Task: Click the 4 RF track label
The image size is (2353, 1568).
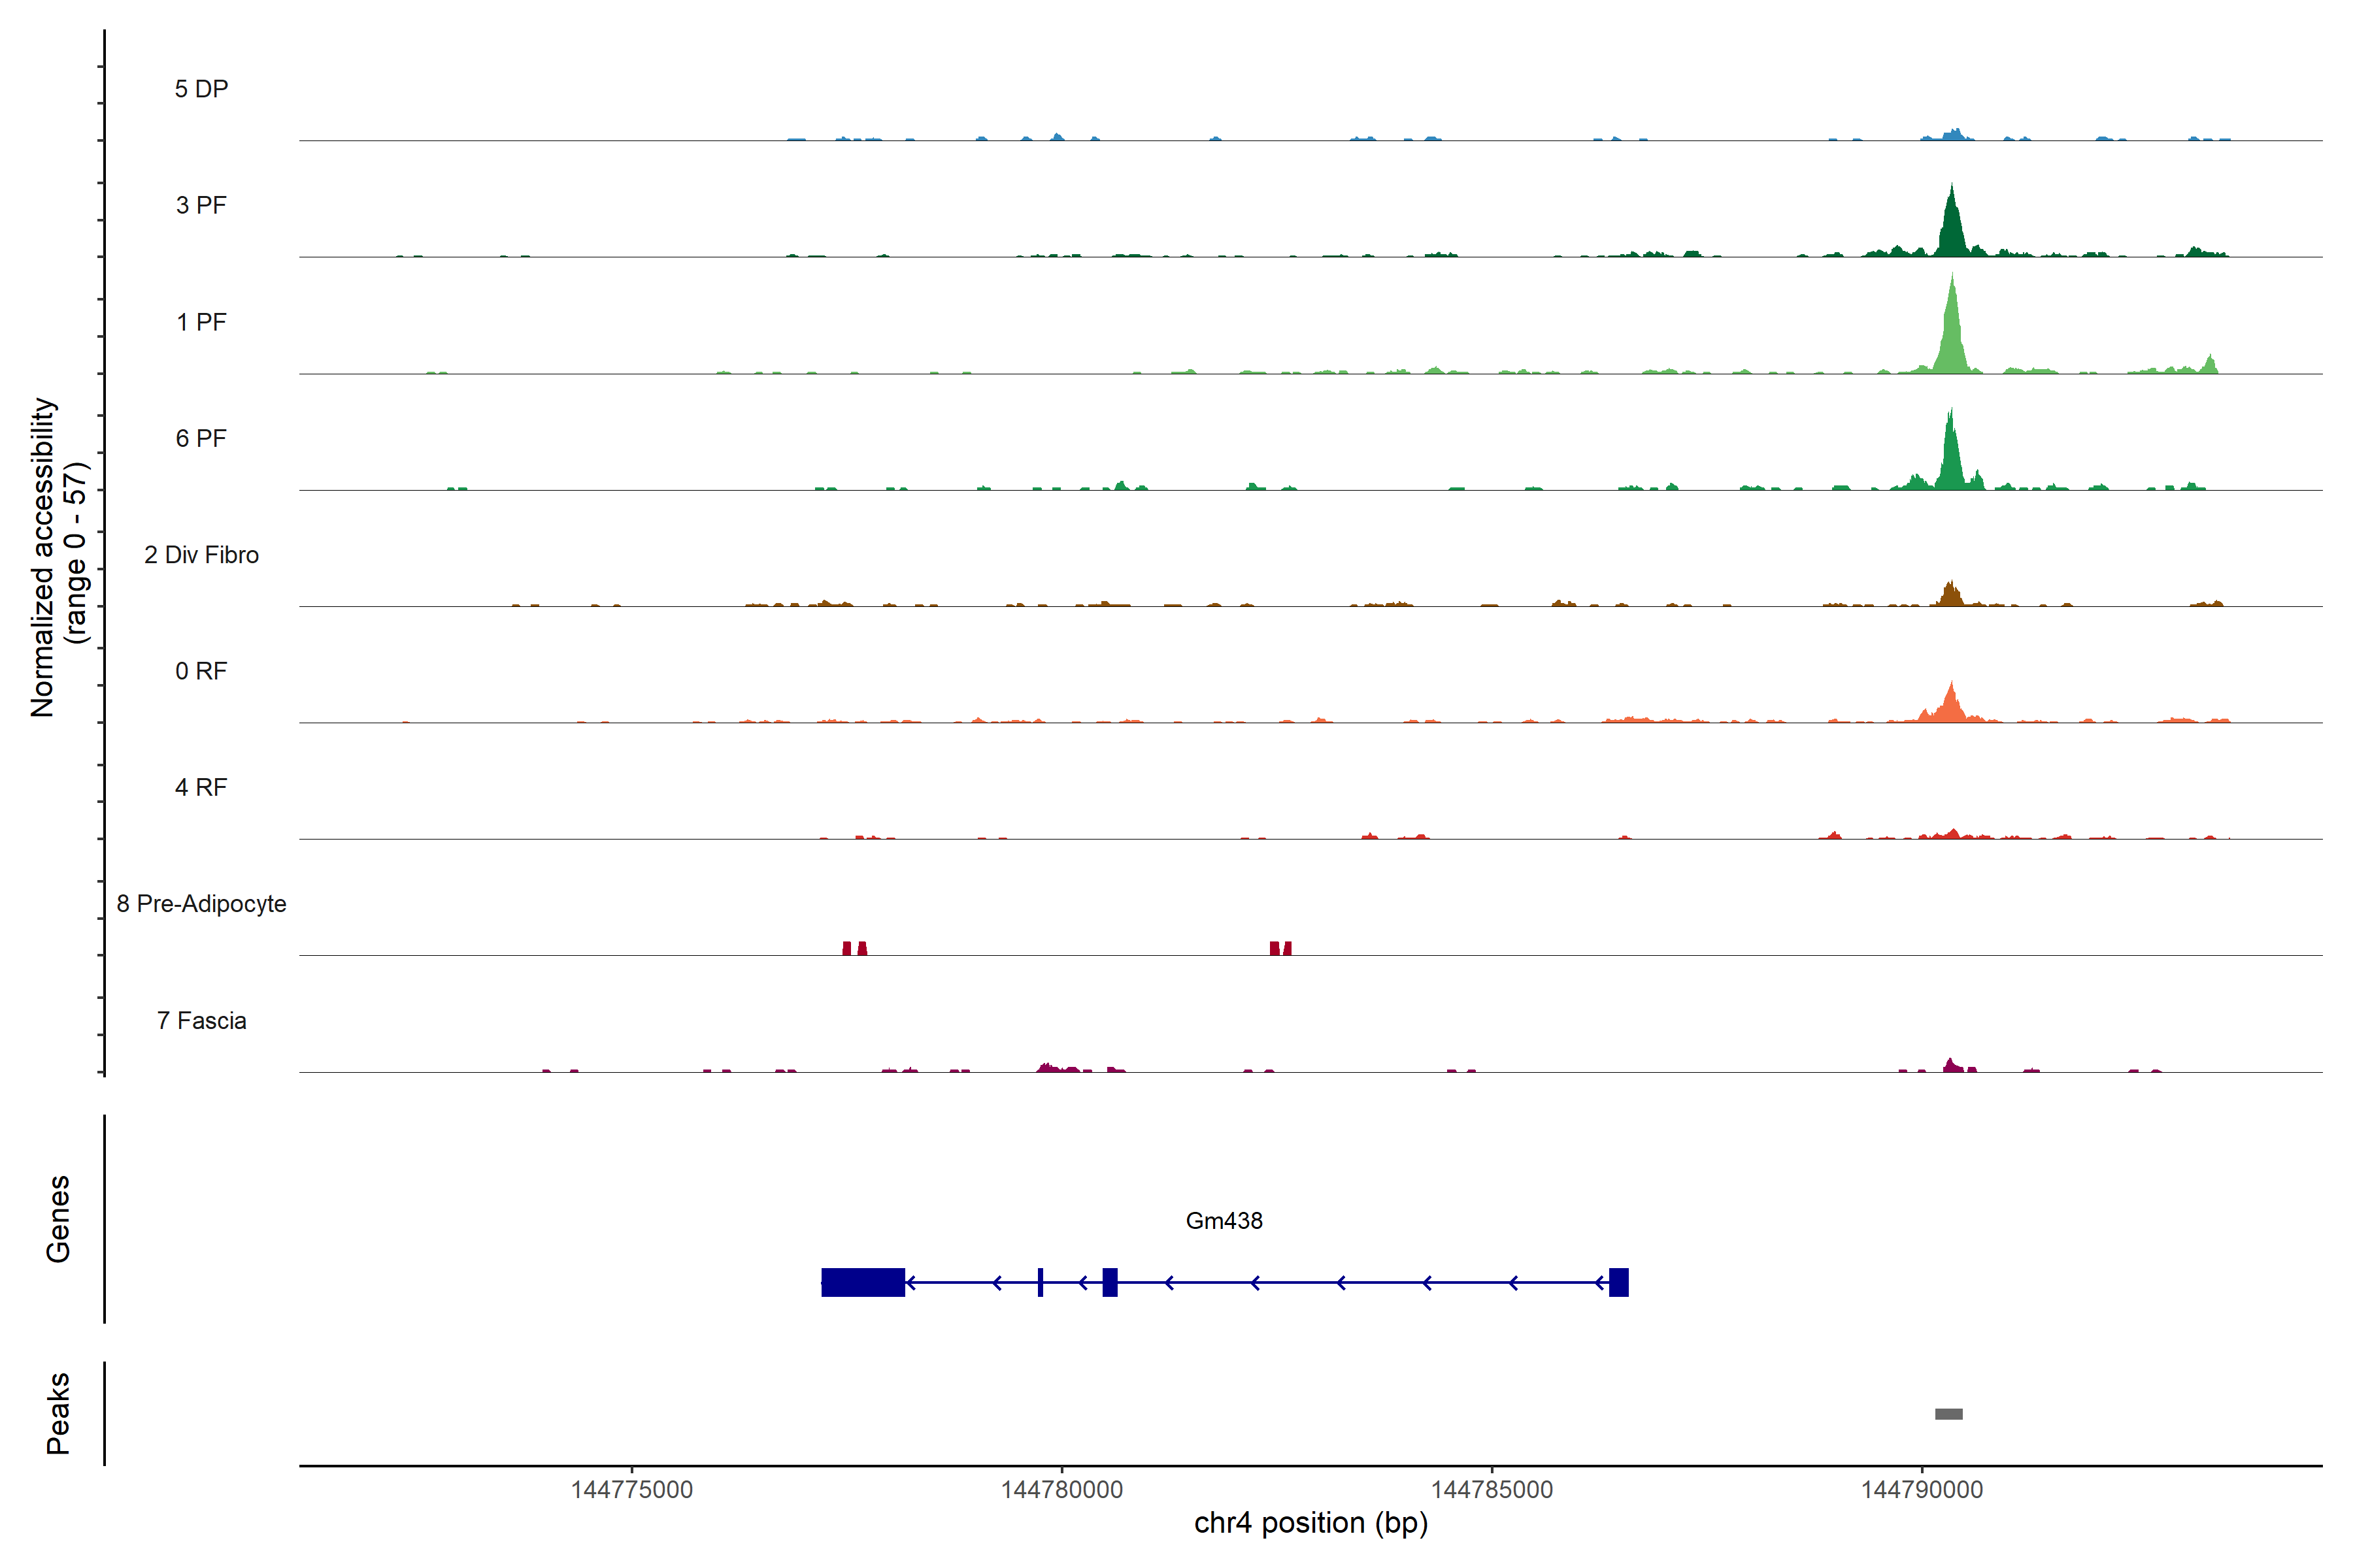Action: pyautogui.click(x=201, y=787)
